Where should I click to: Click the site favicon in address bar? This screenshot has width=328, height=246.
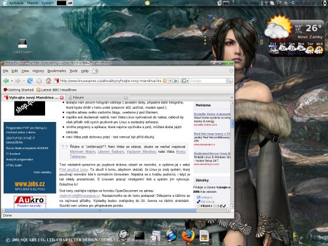(x=56, y=81)
